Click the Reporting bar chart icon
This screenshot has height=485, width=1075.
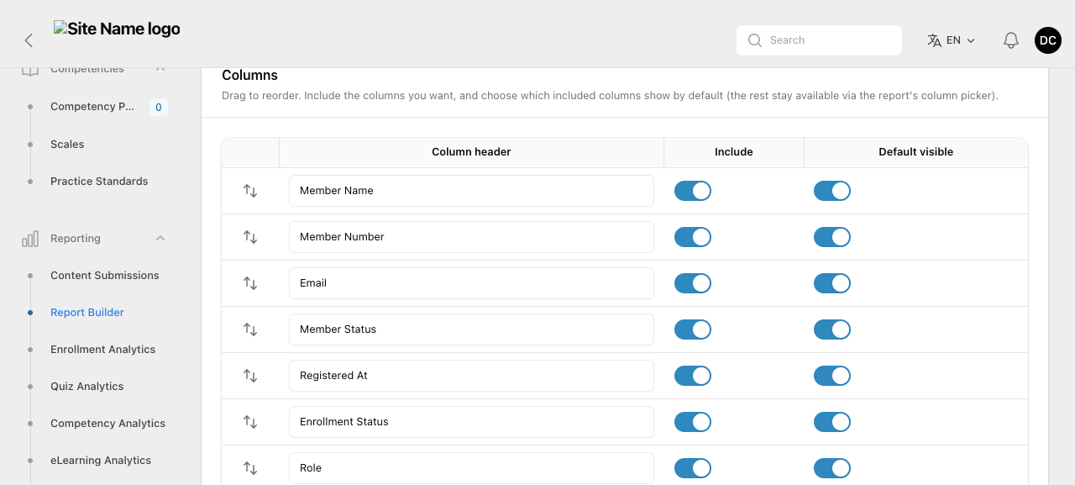(x=30, y=239)
